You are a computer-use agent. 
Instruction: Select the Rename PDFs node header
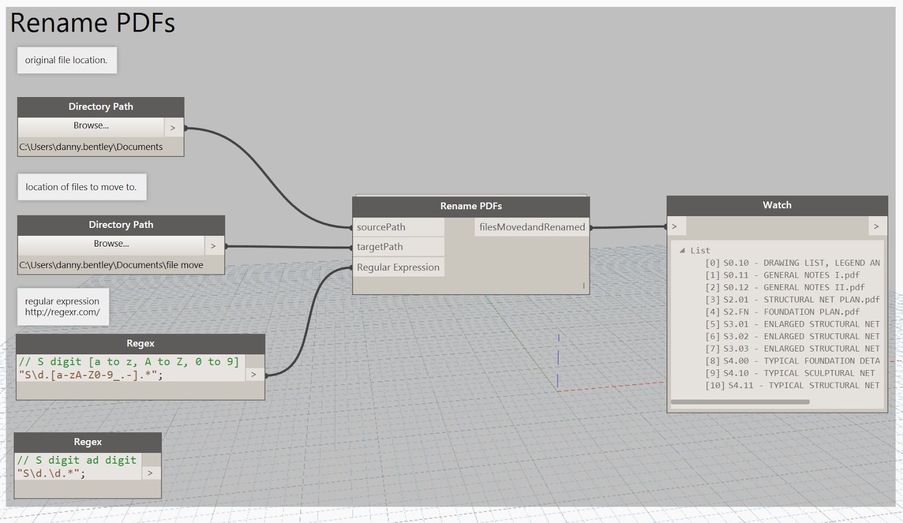(x=471, y=206)
